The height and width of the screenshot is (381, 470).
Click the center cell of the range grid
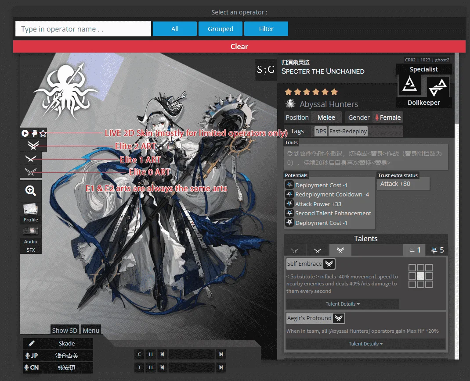pos(420,276)
